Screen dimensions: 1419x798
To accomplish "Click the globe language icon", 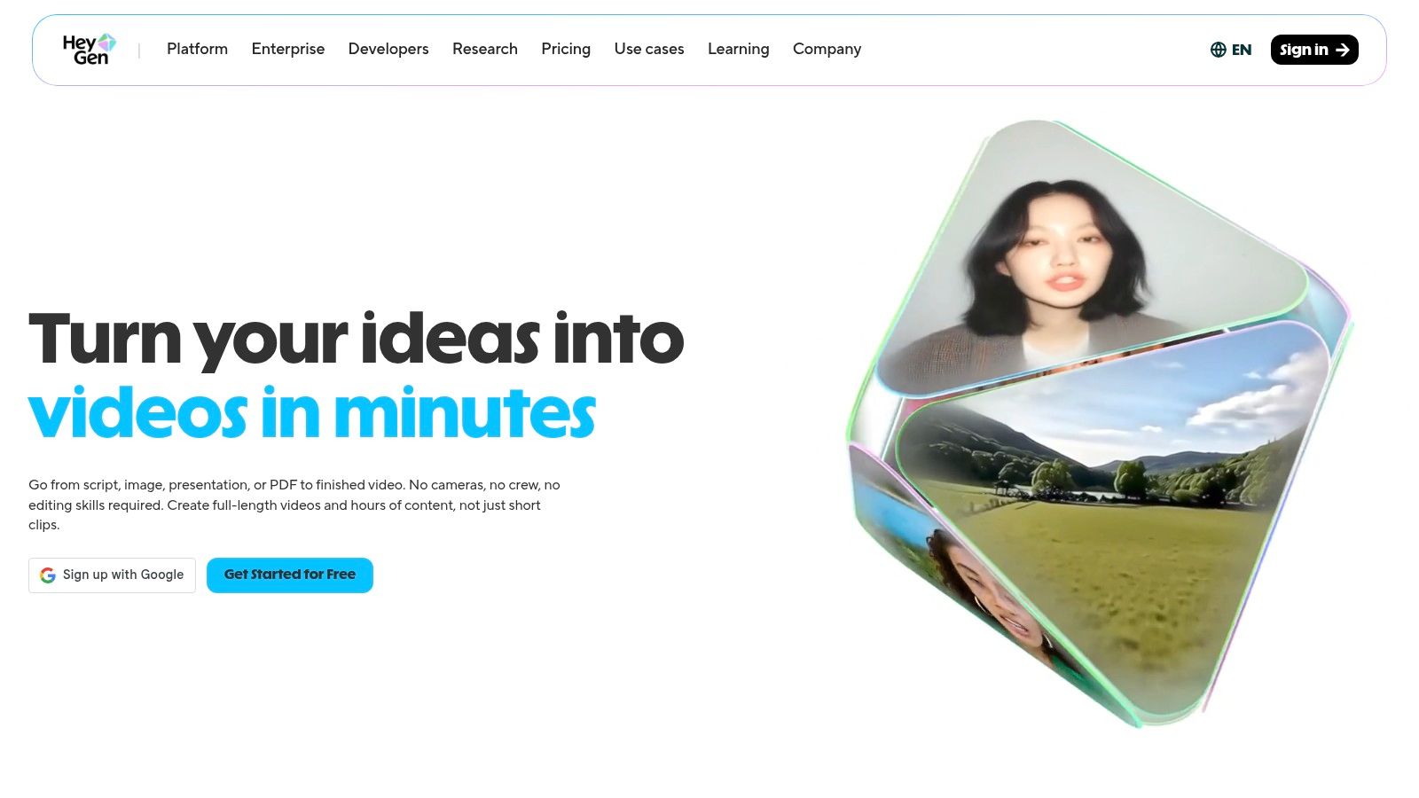I will (x=1219, y=50).
